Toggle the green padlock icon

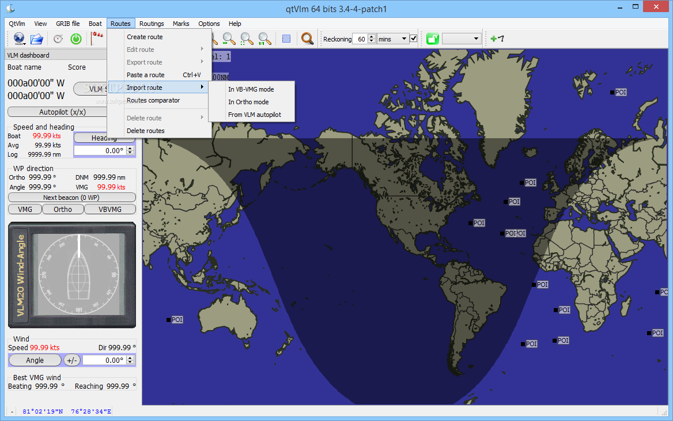tap(433, 39)
